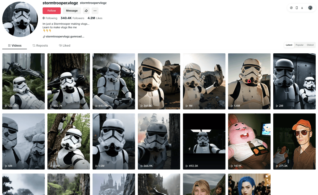
Task: Open the pink bunny video thumbnail
Action: pos(249,141)
